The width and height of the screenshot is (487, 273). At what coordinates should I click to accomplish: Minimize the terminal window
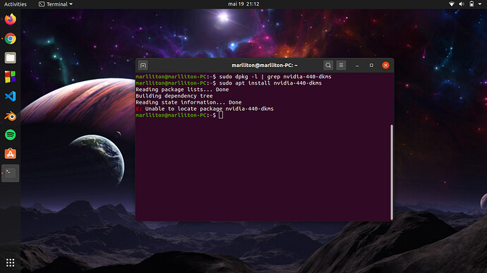pyautogui.click(x=357, y=65)
